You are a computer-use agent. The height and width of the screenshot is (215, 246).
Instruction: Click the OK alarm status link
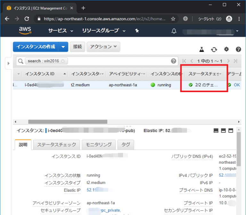coord(237,85)
